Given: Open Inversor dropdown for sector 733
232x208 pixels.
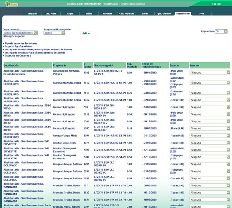Looking at the screenshot, I should pos(210,107).
